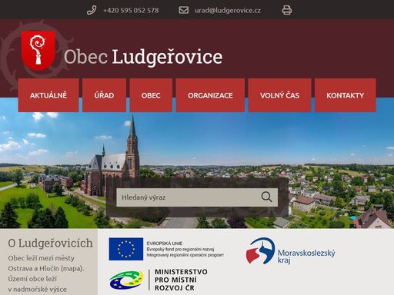Viewport: 394px width, 295px height.
Task: Click the magnifying glass search icon
Action: tap(266, 197)
